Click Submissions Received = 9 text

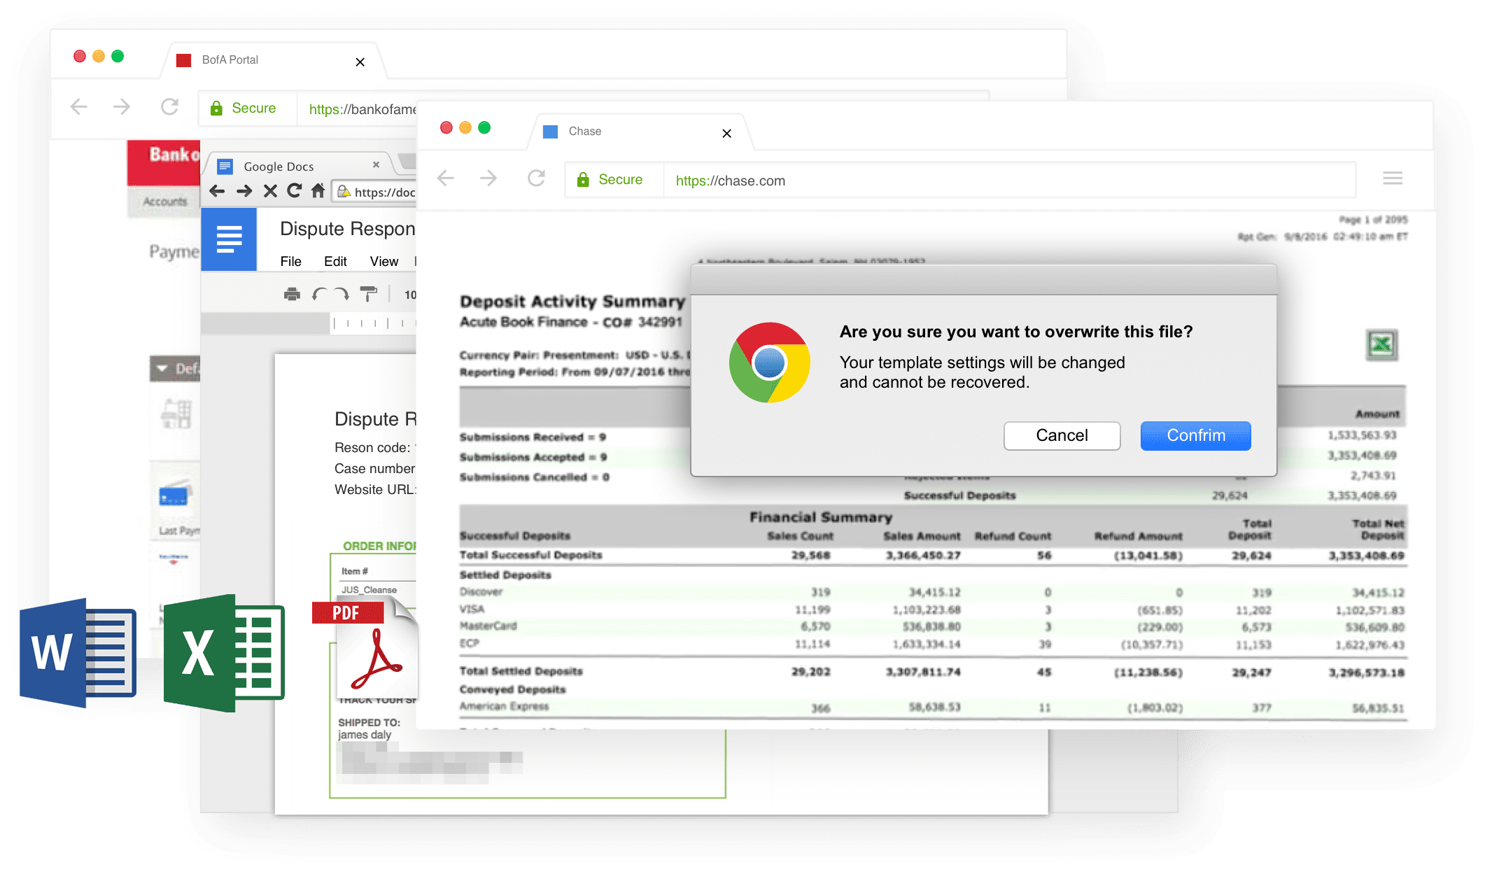pos(533,437)
